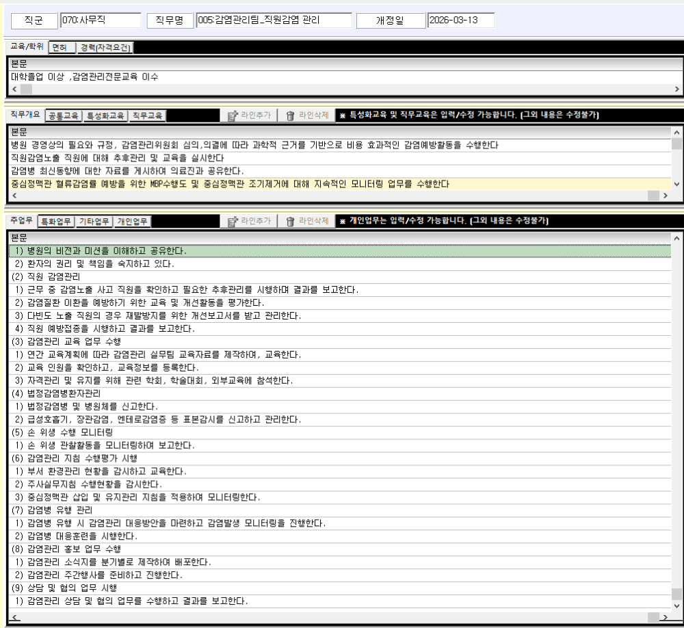The height and width of the screenshot is (628, 684).
Task: Switch to the 면허 tab
Action: tap(62, 48)
